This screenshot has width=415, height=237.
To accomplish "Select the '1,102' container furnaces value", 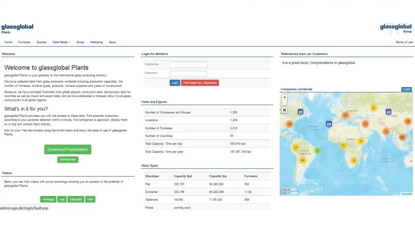I will pos(248,192).
